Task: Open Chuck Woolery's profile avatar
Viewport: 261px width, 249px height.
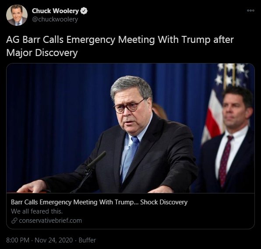Action: [17, 15]
